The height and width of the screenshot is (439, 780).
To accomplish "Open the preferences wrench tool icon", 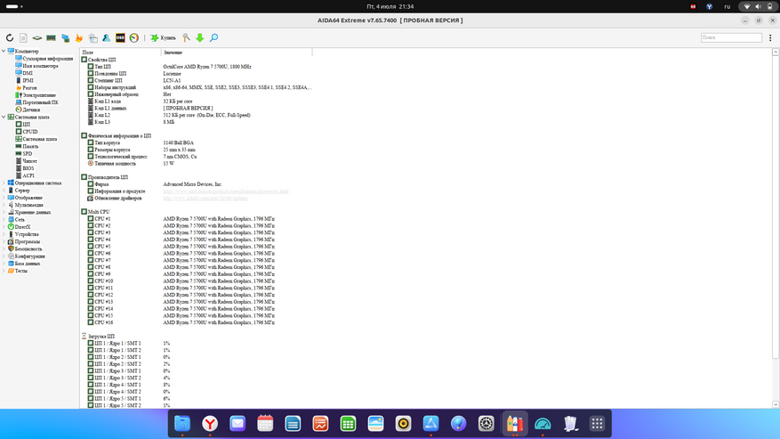I will pos(186,38).
